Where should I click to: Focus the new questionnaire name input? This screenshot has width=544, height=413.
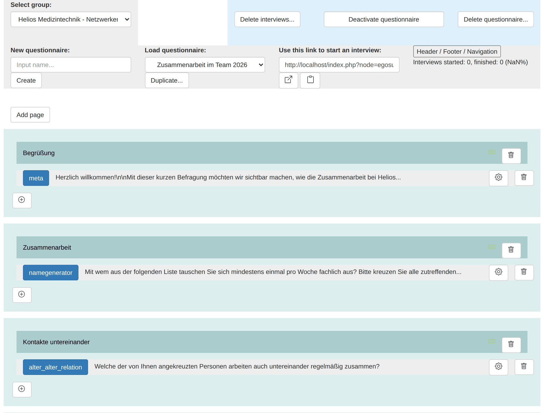tap(71, 65)
